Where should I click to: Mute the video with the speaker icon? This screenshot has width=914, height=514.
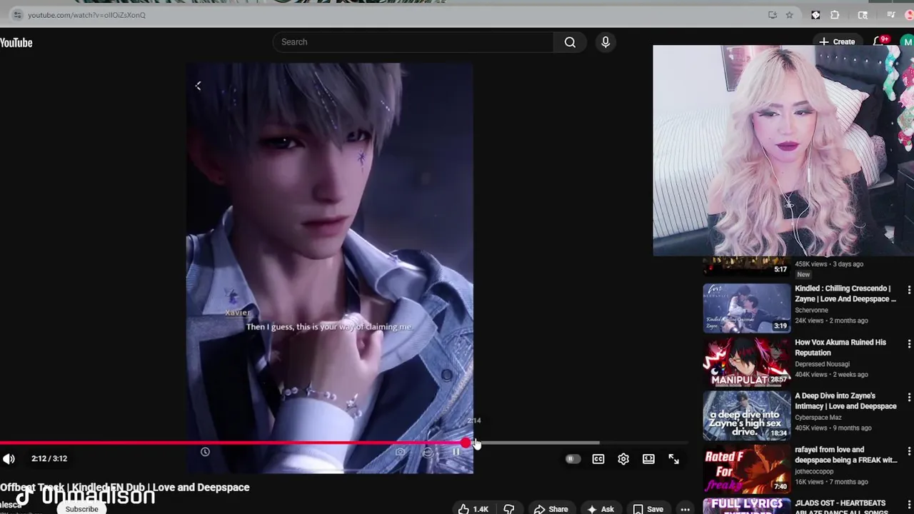[x=9, y=459]
